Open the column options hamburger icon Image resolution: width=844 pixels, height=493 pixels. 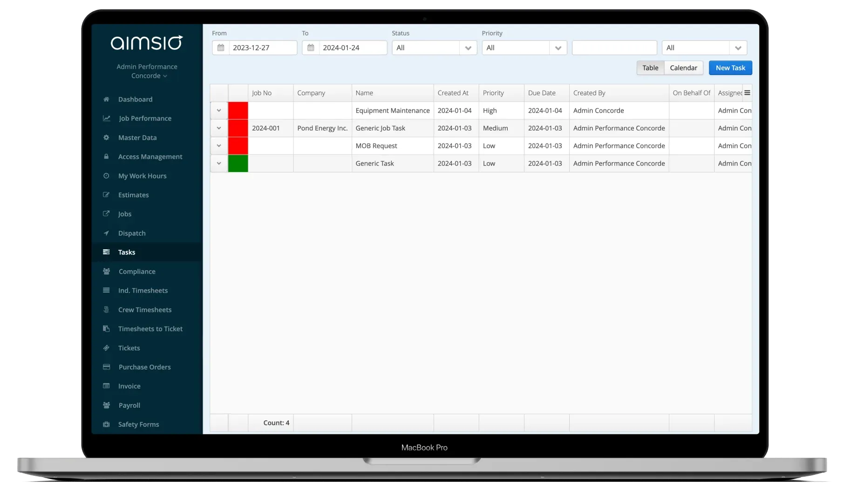[x=747, y=92]
